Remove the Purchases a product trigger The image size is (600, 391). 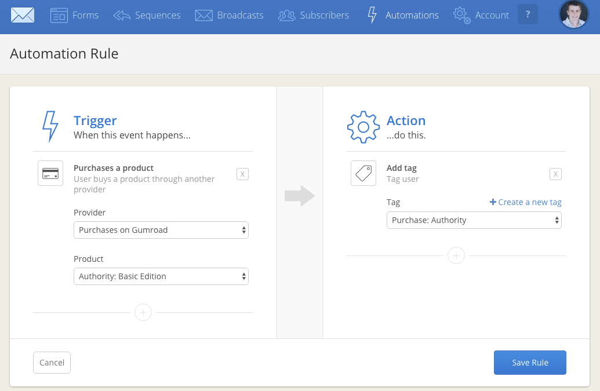[242, 174]
